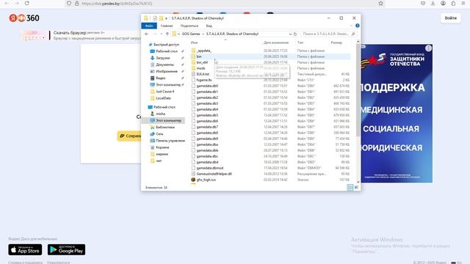
Task: Click the search magnifier in Explorer
Action: [x=353, y=34]
